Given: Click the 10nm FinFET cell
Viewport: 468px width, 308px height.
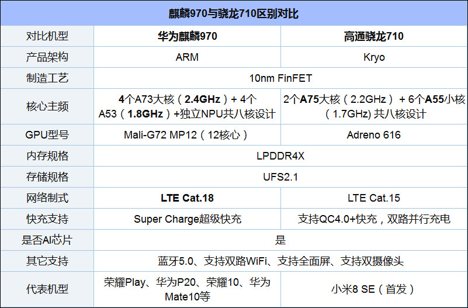Looking at the screenshot, I should click(x=280, y=78).
